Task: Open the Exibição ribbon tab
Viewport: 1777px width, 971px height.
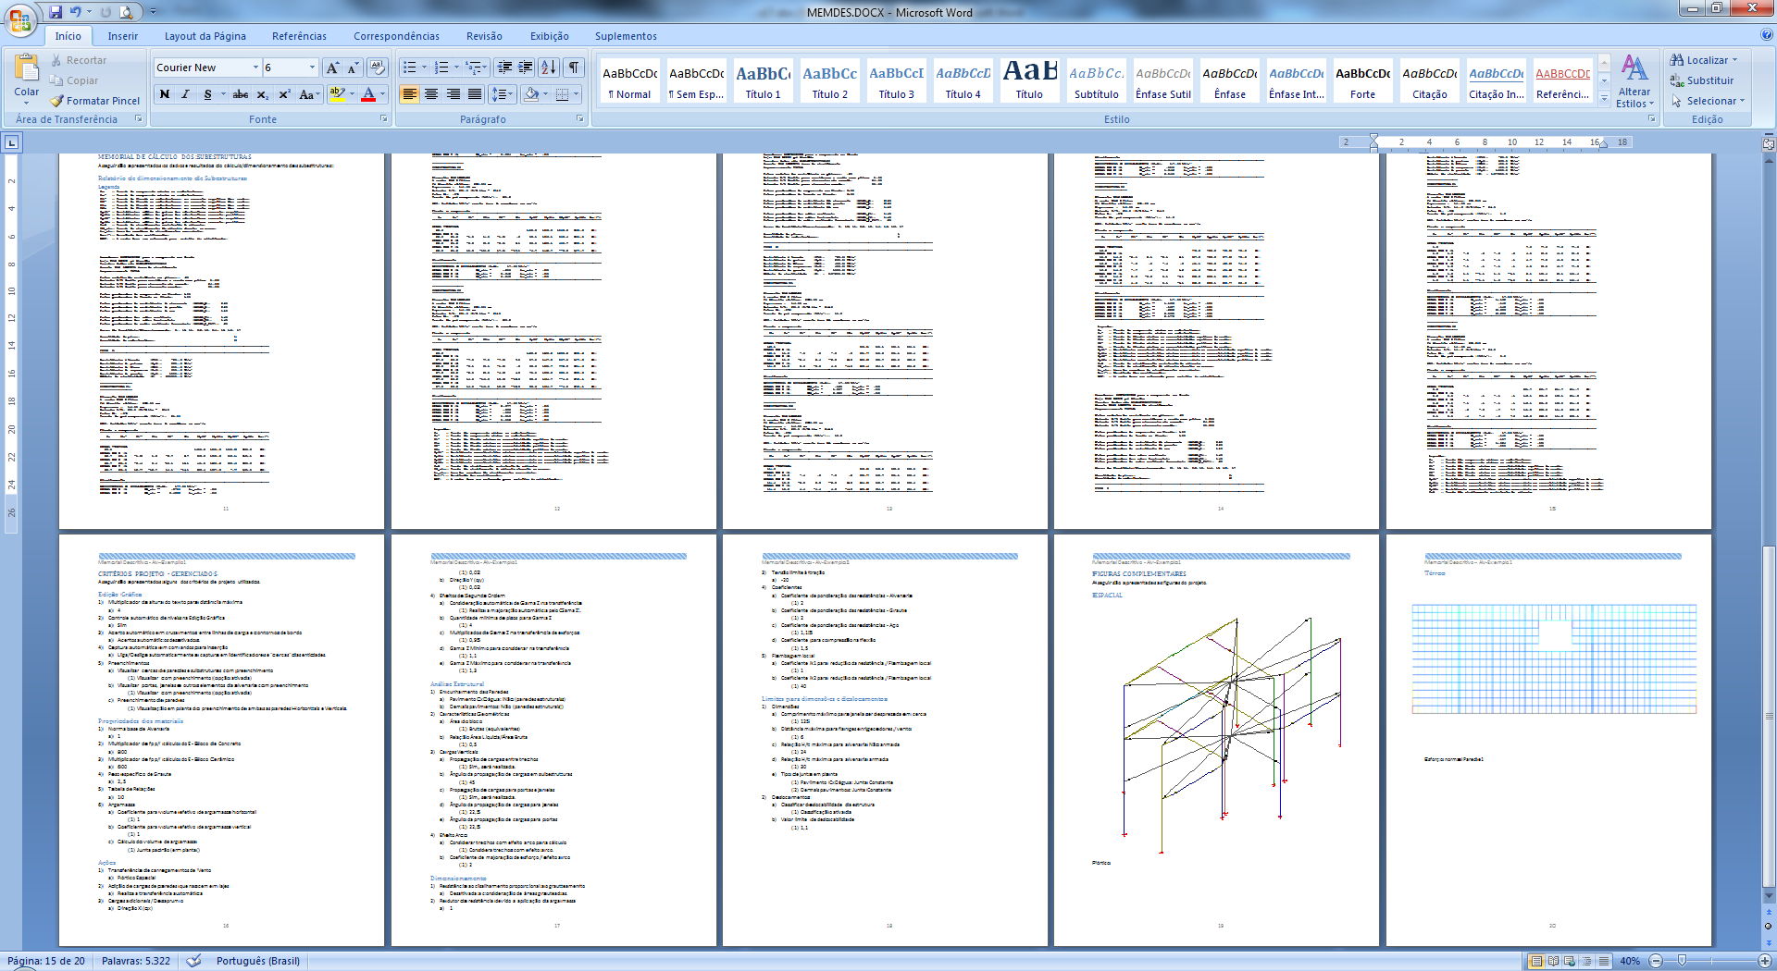Action: pyautogui.click(x=550, y=36)
